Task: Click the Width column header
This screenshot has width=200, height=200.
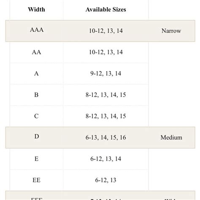Action: (x=36, y=9)
